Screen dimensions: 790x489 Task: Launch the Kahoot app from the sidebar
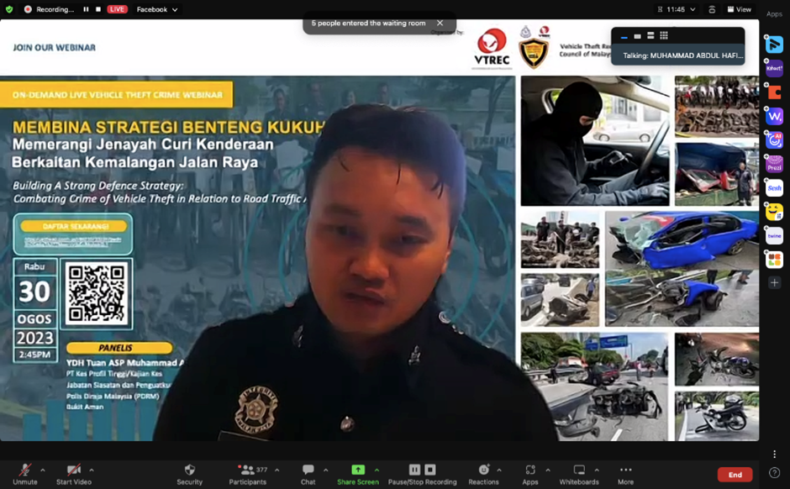tap(774, 68)
